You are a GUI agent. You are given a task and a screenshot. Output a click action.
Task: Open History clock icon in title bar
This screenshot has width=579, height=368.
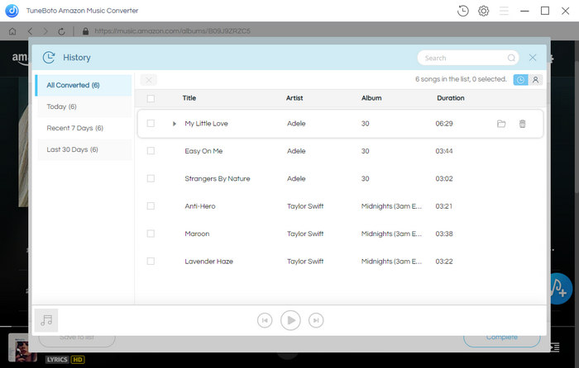pyautogui.click(x=462, y=11)
